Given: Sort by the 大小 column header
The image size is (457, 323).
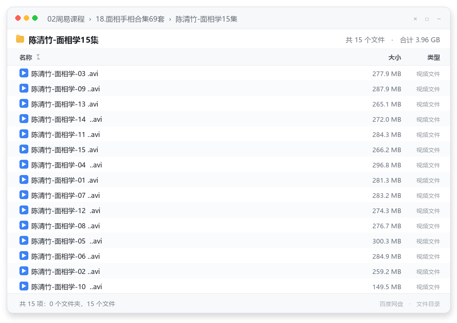Looking at the screenshot, I should tap(395, 57).
